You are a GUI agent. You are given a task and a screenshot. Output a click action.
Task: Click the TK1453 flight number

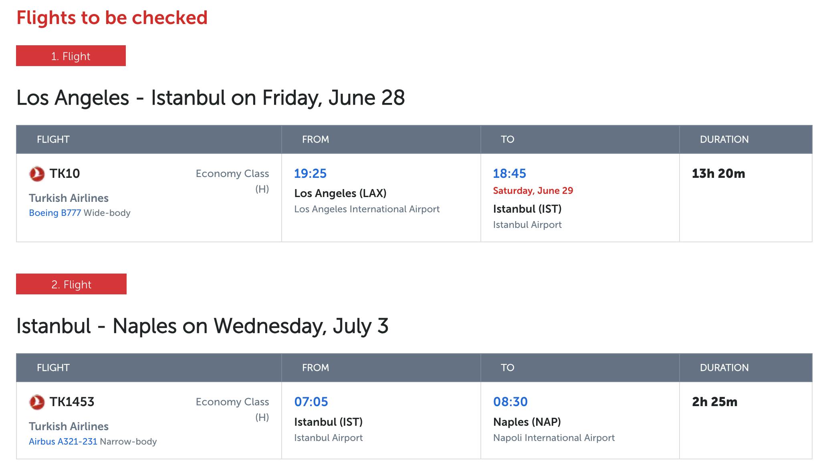(x=72, y=402)
